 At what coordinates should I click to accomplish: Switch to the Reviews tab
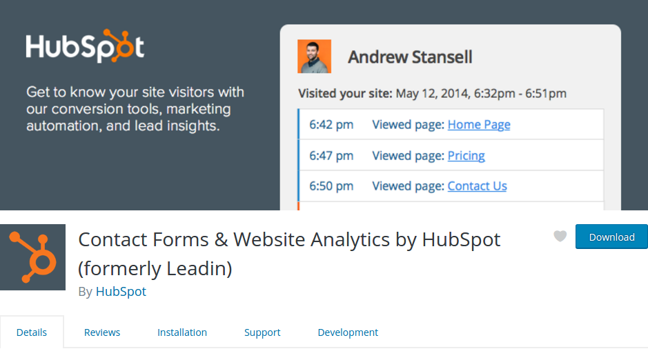[102, 332]
